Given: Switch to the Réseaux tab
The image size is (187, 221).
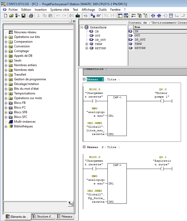Looking at the screenshot, I should (x=65, y=217).
